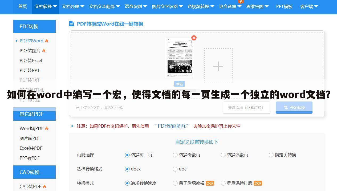
Task: Click the blue document icon beside the page title
Action: point(71,24)
